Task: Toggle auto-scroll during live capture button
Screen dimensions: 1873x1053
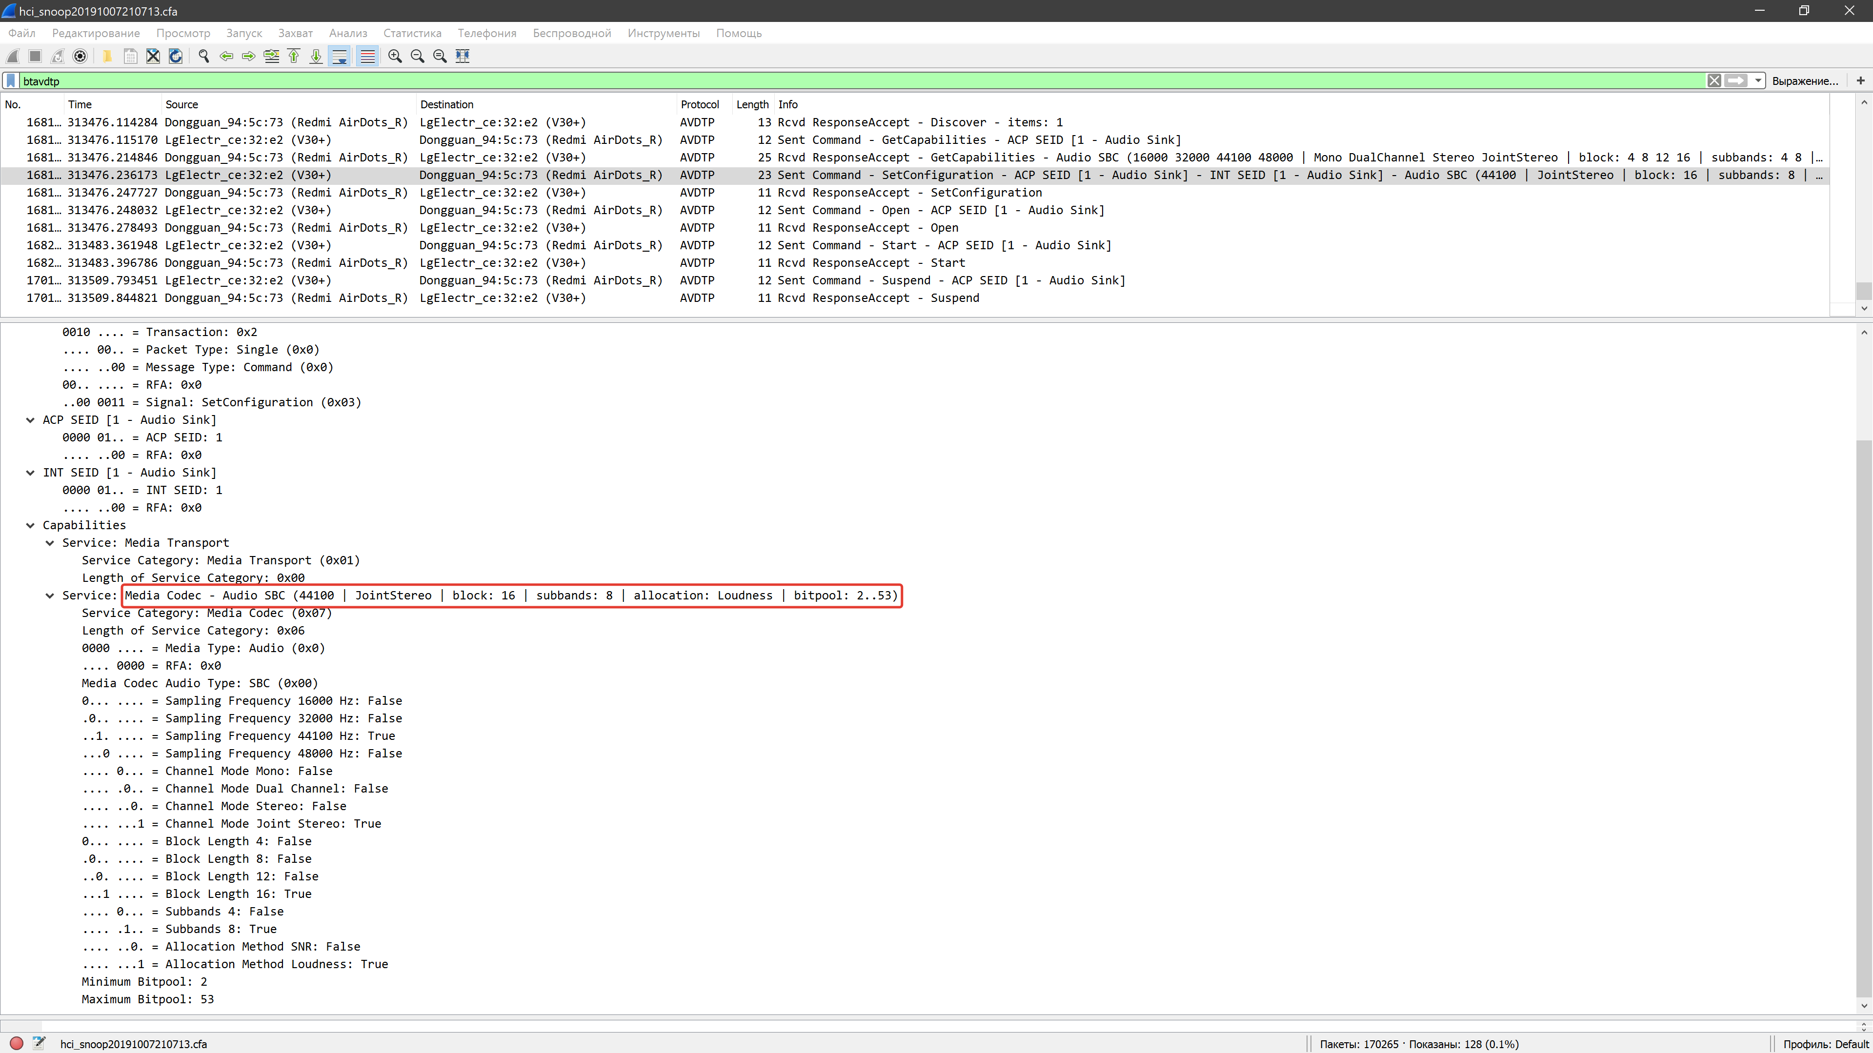Action: [340, 56]
